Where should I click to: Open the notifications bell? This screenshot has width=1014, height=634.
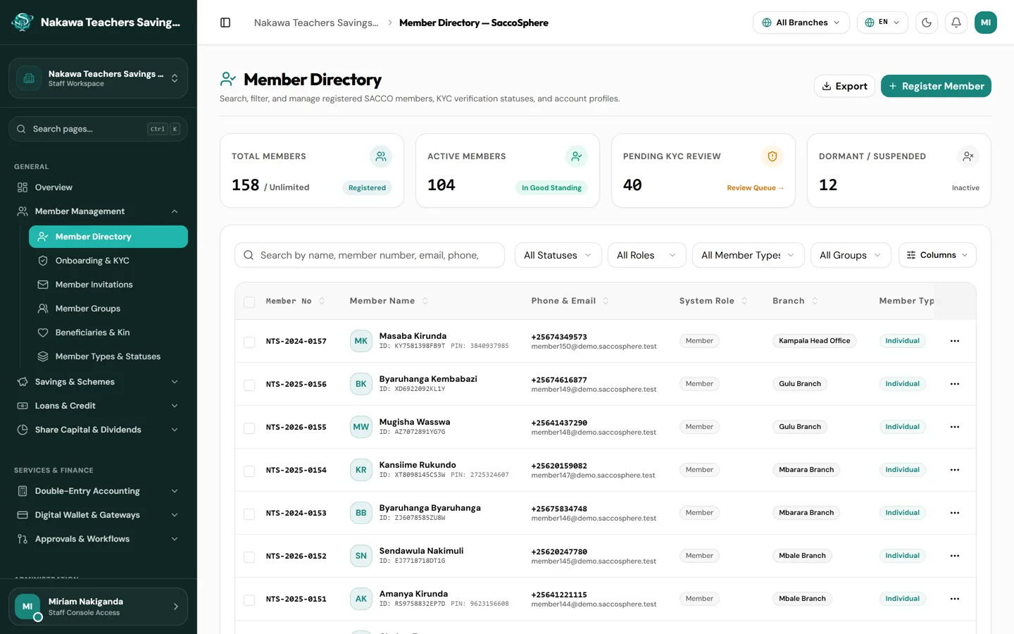tap(956, 23)
